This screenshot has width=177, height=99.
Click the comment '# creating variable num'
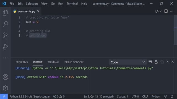pos(47,18)
